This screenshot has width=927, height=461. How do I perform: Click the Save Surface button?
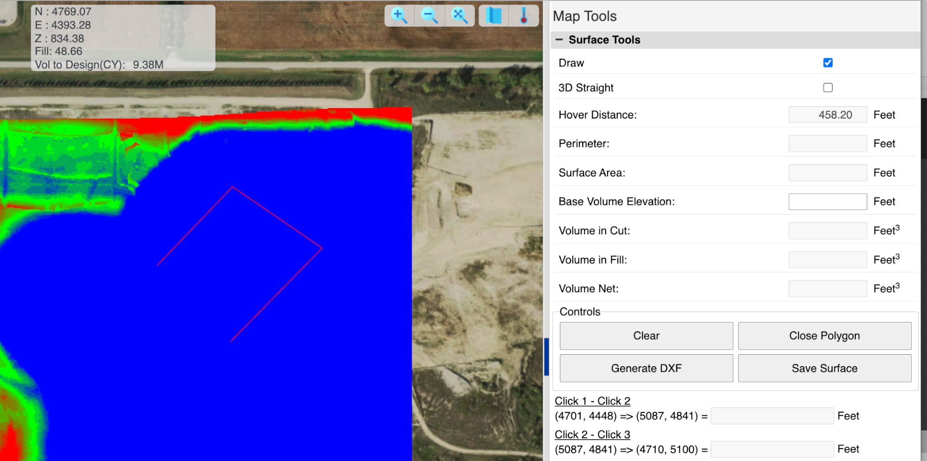825,368
